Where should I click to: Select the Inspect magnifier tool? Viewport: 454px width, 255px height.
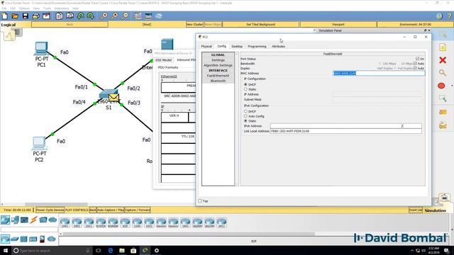(x=443, y=73)
